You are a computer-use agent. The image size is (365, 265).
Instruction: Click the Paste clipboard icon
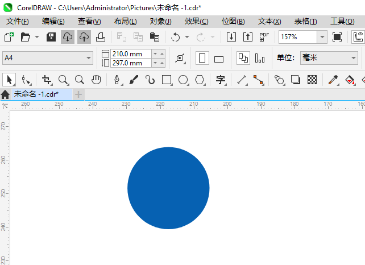(x=154, y=37)
